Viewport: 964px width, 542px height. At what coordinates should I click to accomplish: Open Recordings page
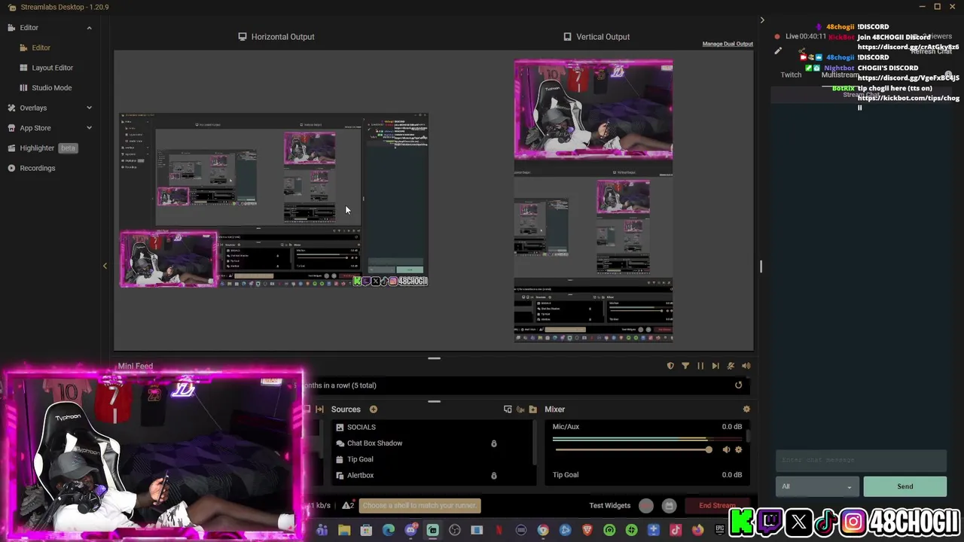(37, 168)
